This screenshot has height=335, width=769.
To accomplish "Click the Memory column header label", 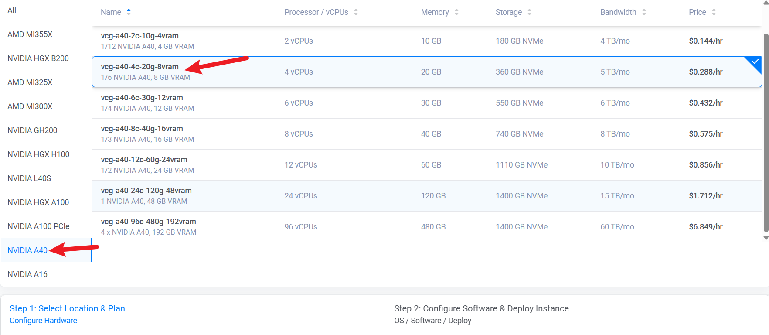I will (x=435, y=12).
